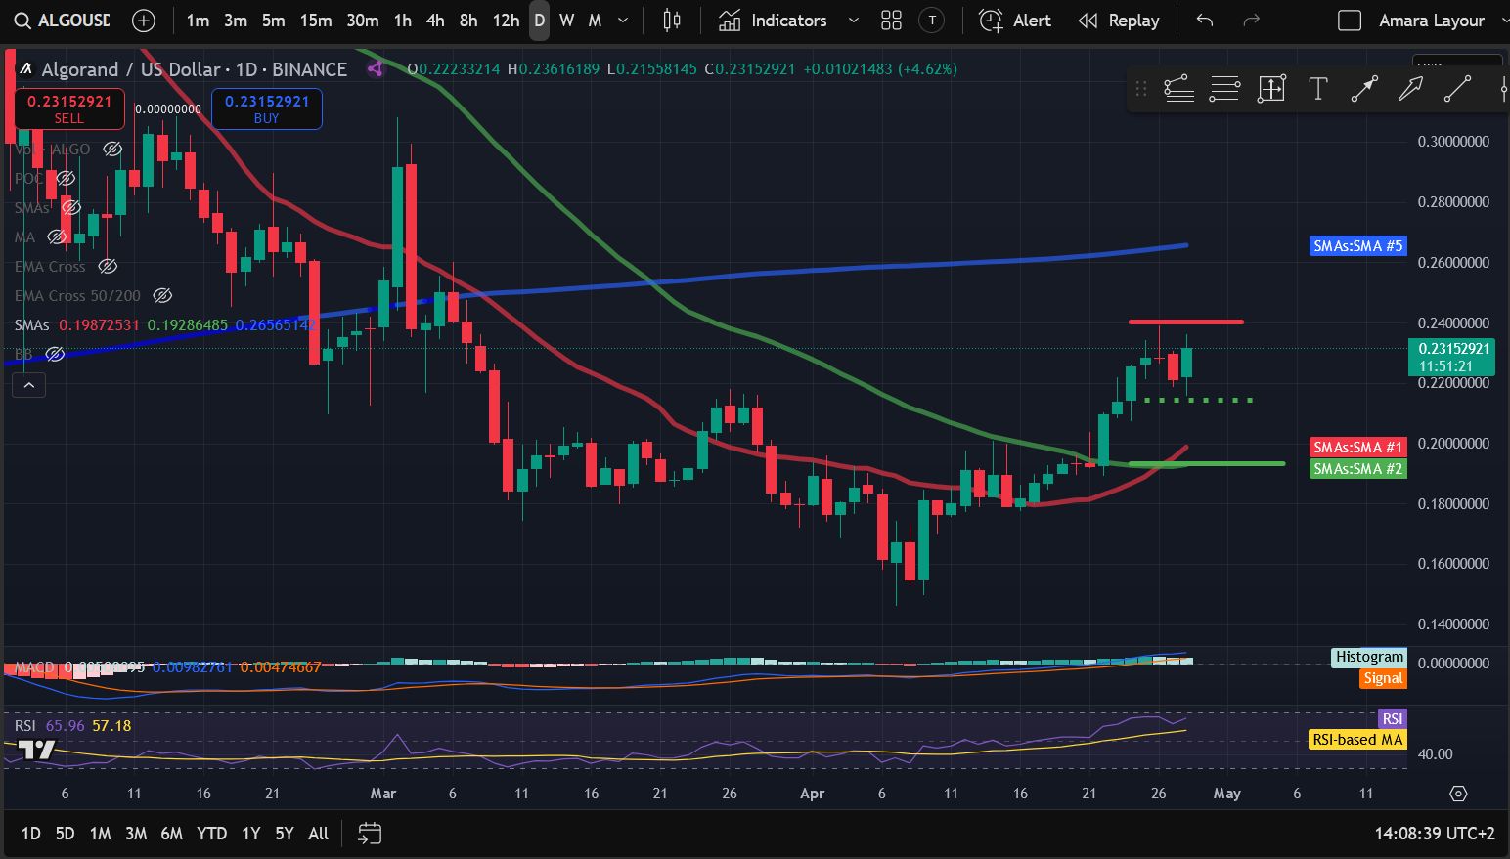Set chart range to 6M
This screenshot has width=1510, height=859.
click(171, 834)
